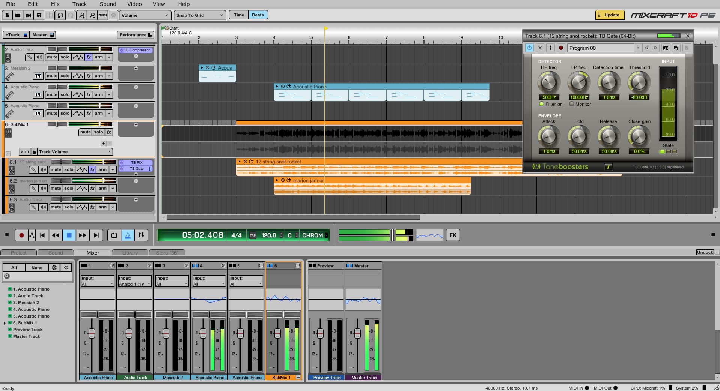The image size is (720, 391).
Task: Click the plus icon in TB Gate window
Action: click(550, 48)
